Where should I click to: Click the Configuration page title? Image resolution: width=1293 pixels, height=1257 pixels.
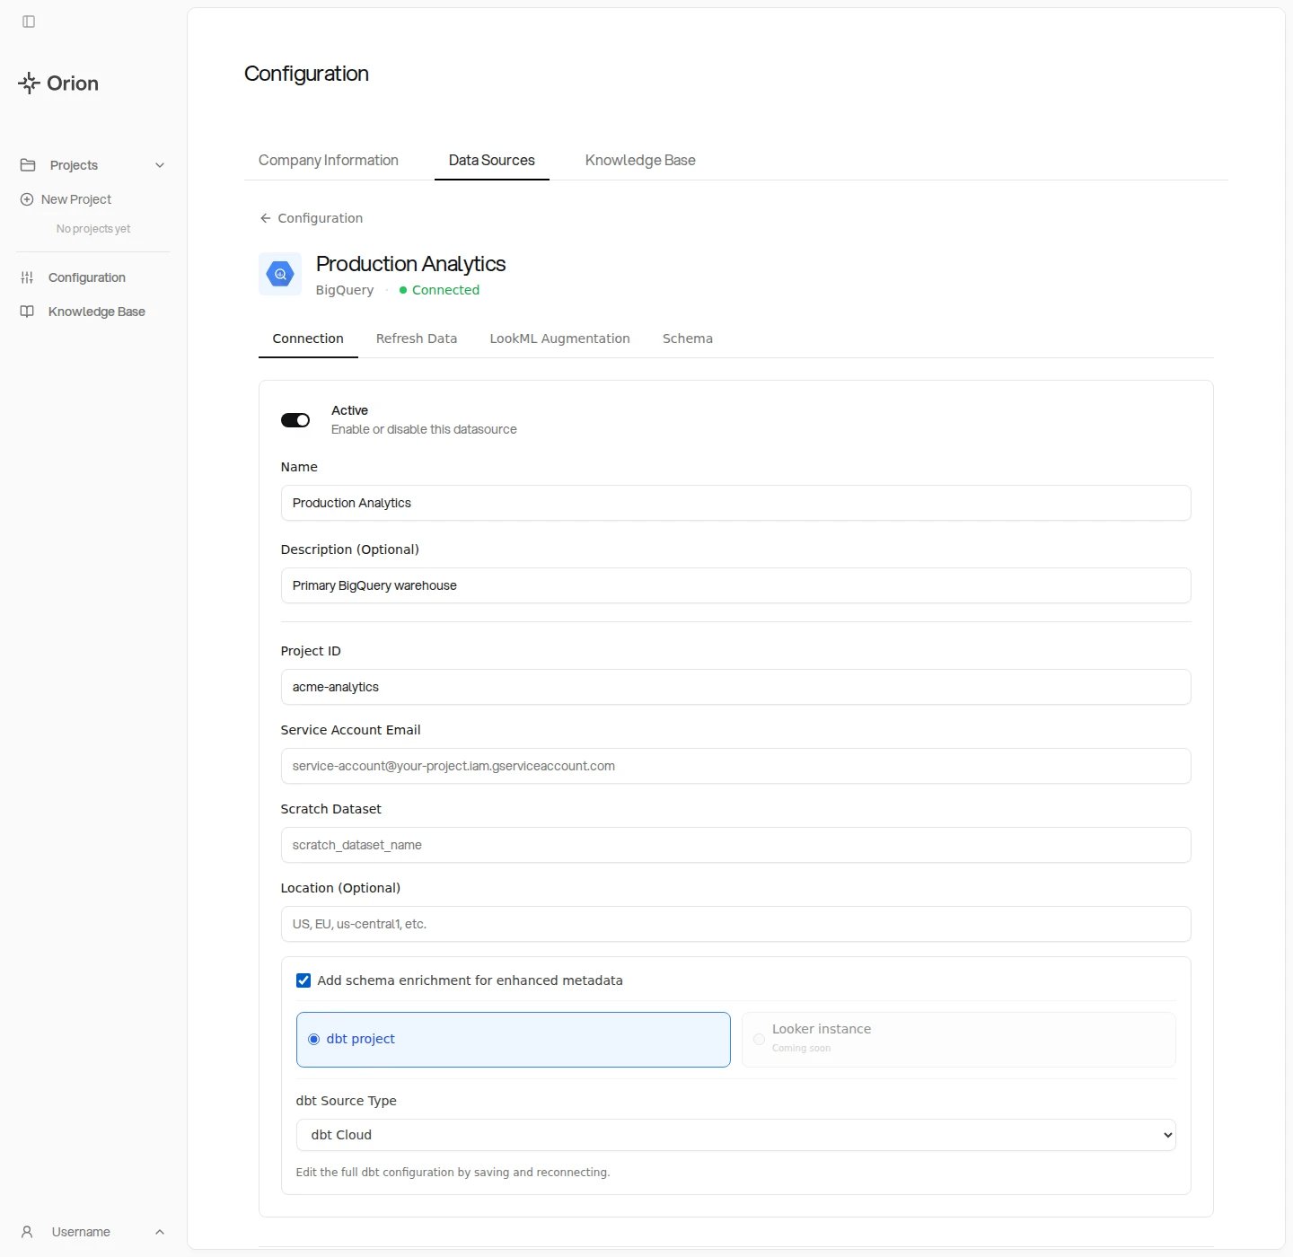306,74
